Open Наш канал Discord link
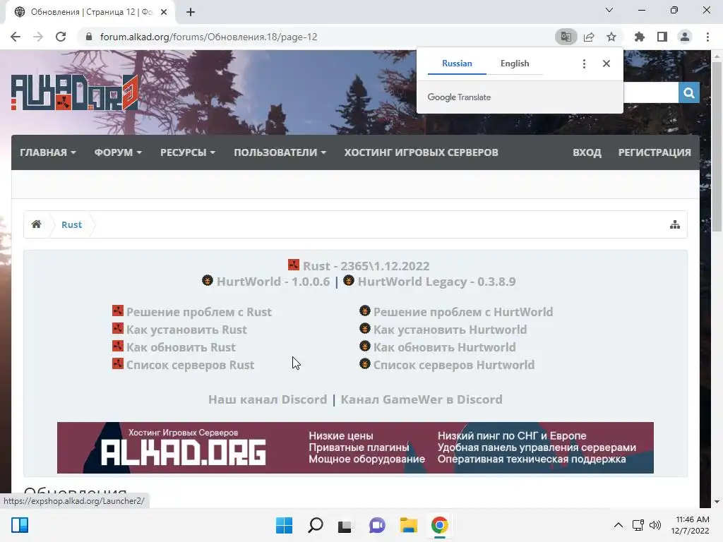This screenshot has width=723, height=542. (268, 399)
